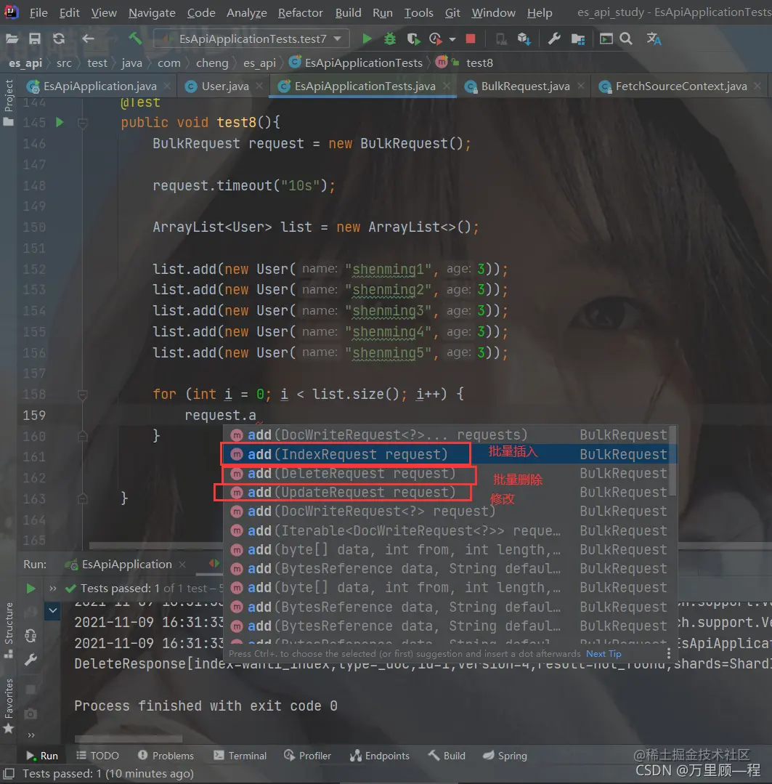The width and height of the screenshot is (772, 784).
Task: Stop the process with red square
Action: click(470, 39)
